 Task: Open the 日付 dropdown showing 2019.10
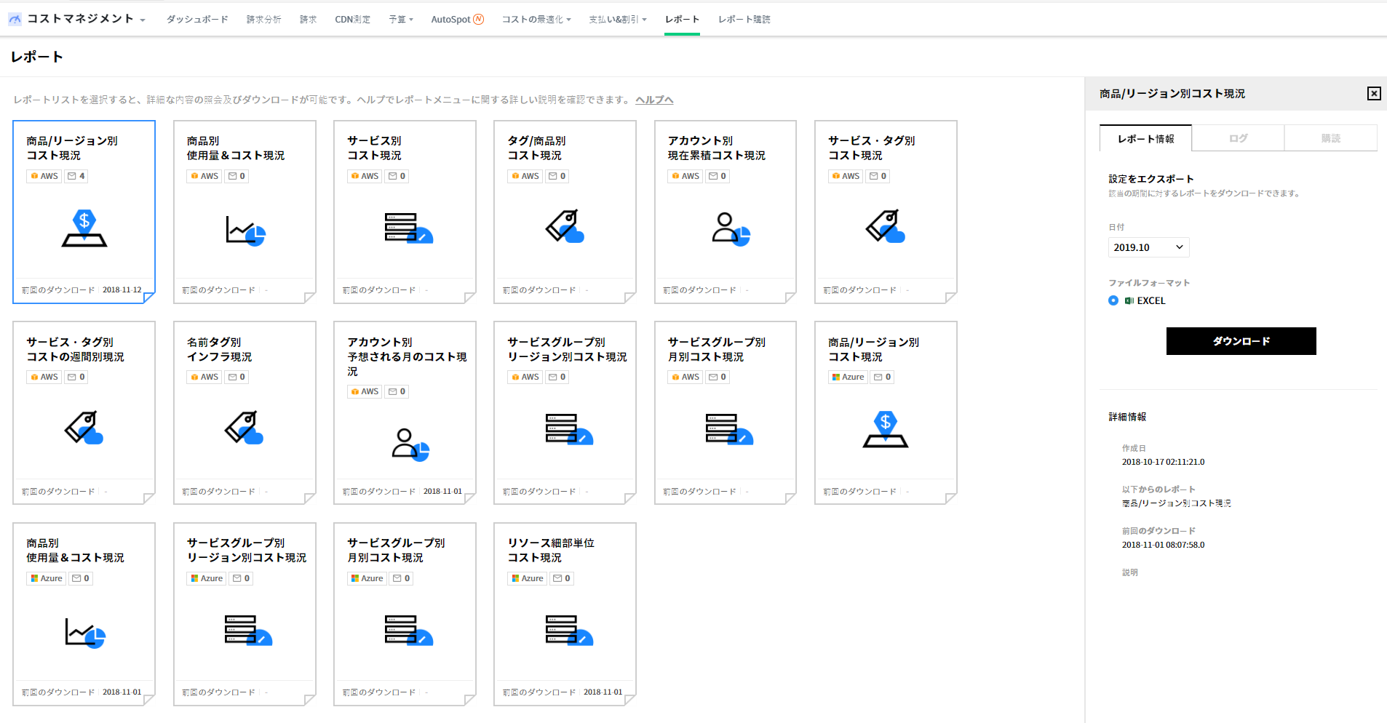pos(1148,247)
